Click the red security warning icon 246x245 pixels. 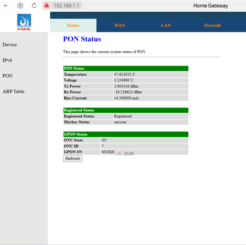[46, 6]
